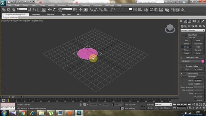Select the Shapes category icon
206x116 pixels.
(x=186, y=26)
